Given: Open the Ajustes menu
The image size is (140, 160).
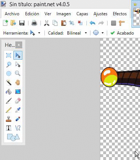Looking at the screenshot, I should [x=100, y=14].
